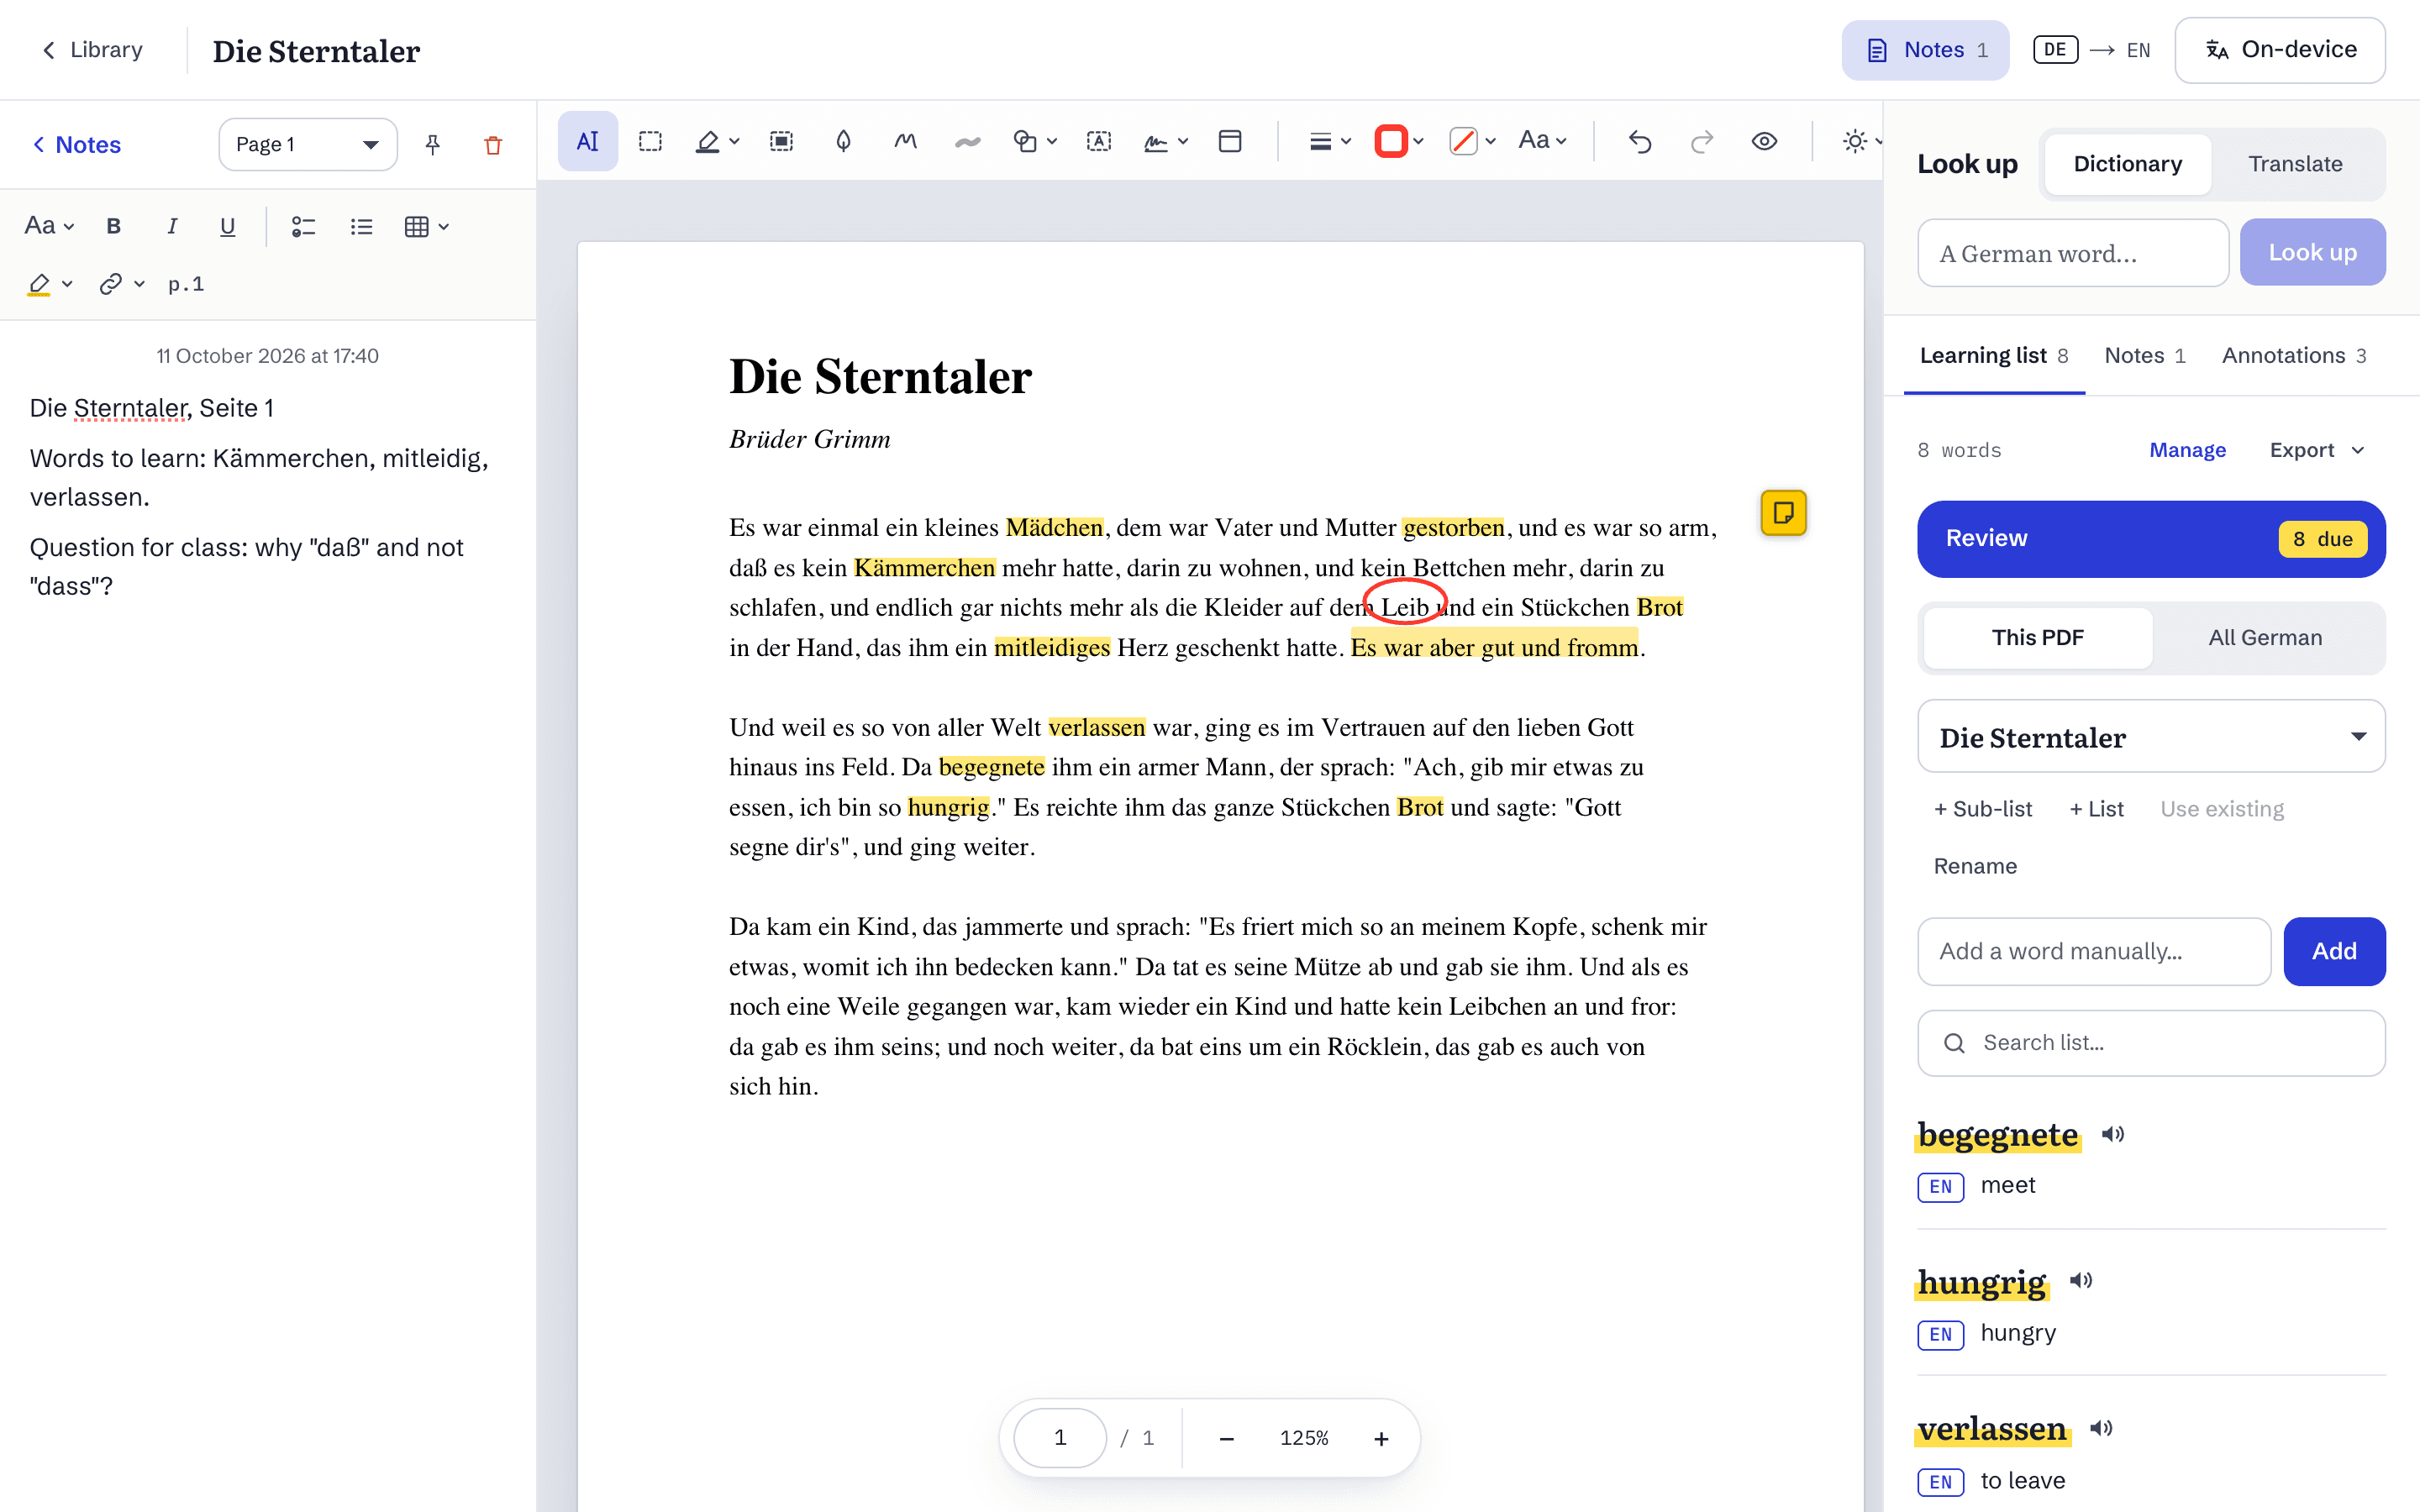The width and height of the screenshot is (2420, 1512).
Task: Delete the note with trash icon
Action: pos(493,145)
